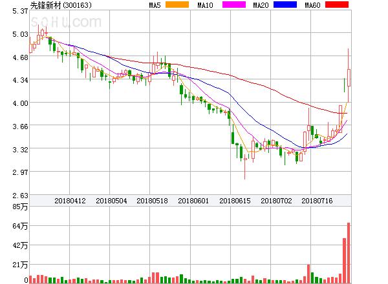Viewport: 388px width, 284px height.
Task: Click the 85万 volume axis label
Action: pyautogui.click(x=20, y=207)
